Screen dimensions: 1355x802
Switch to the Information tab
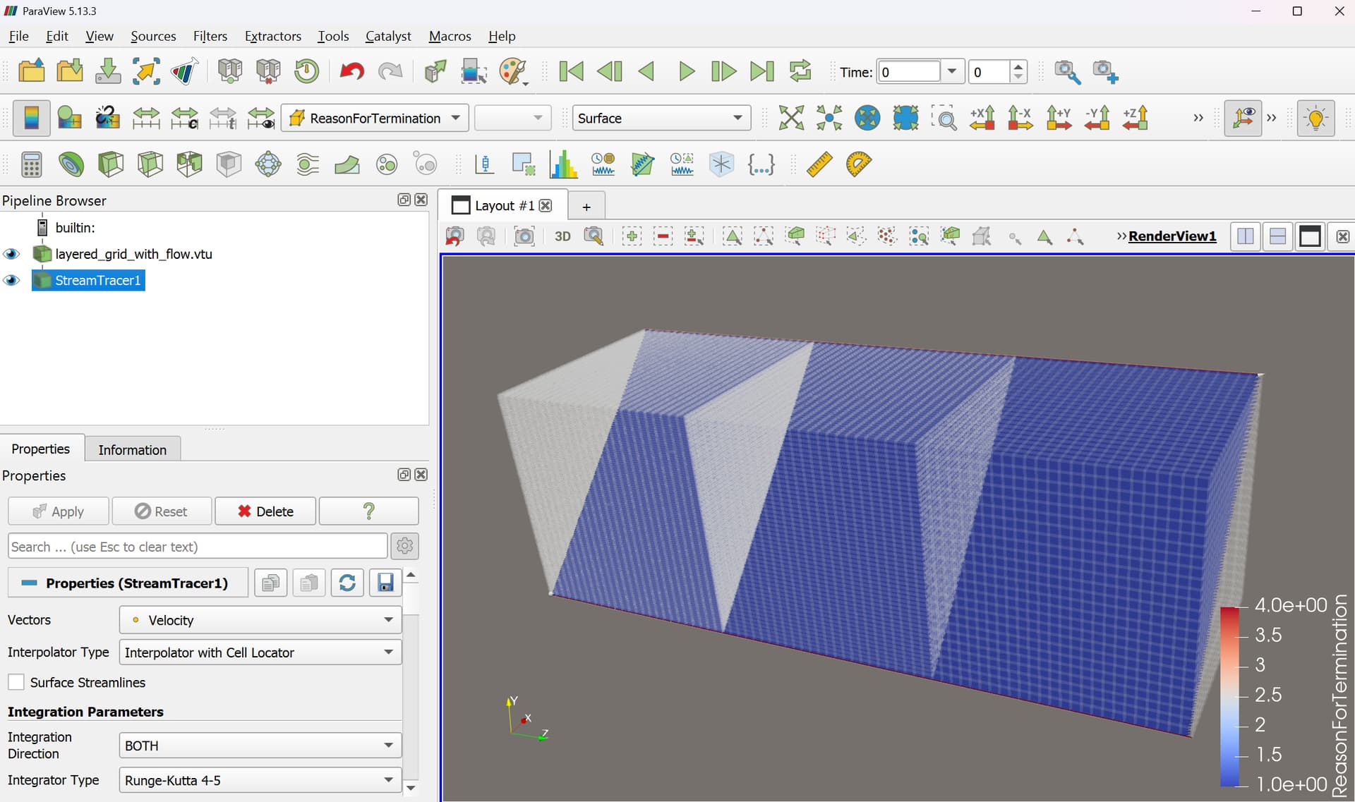133,449
